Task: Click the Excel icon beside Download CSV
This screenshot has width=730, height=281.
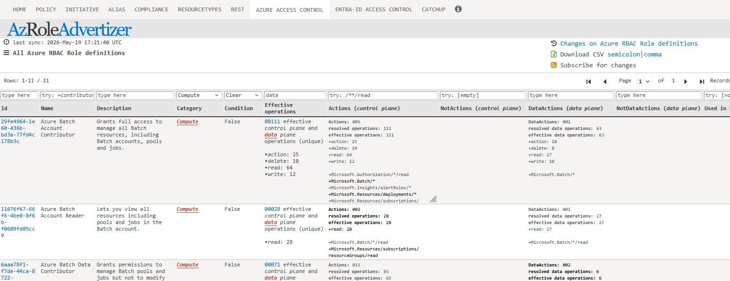Action: coord(554,54)
